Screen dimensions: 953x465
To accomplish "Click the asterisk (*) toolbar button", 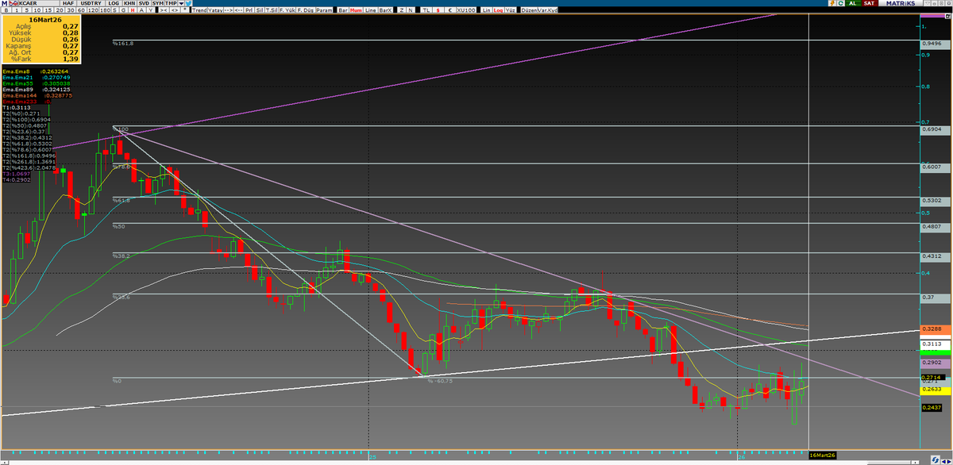I will point(185,10).
